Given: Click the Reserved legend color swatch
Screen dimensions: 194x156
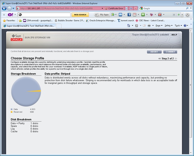Looking at the screenshot, I should pyautogui.click(x=12, y=112).
